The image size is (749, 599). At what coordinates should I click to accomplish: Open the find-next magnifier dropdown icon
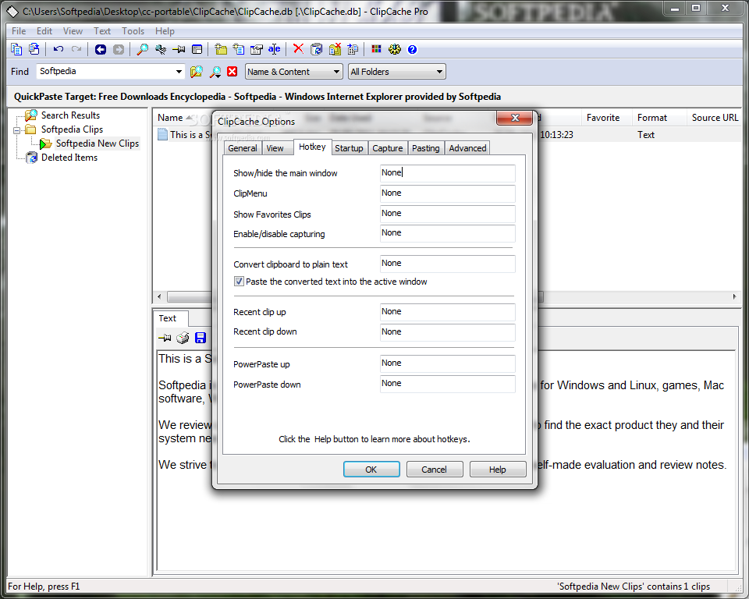[215, 72]
